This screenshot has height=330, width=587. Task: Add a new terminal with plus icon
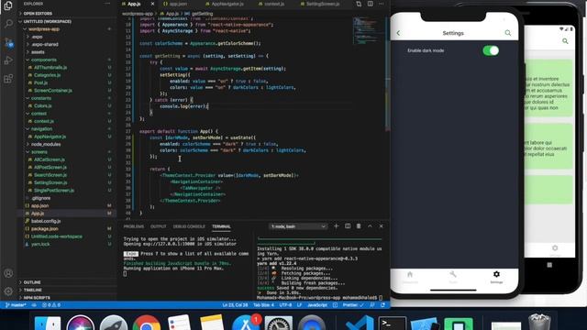coord(336,226)
